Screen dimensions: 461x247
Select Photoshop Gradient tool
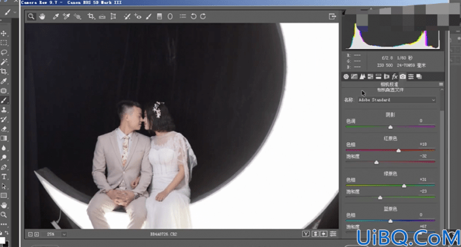point(4,139)
